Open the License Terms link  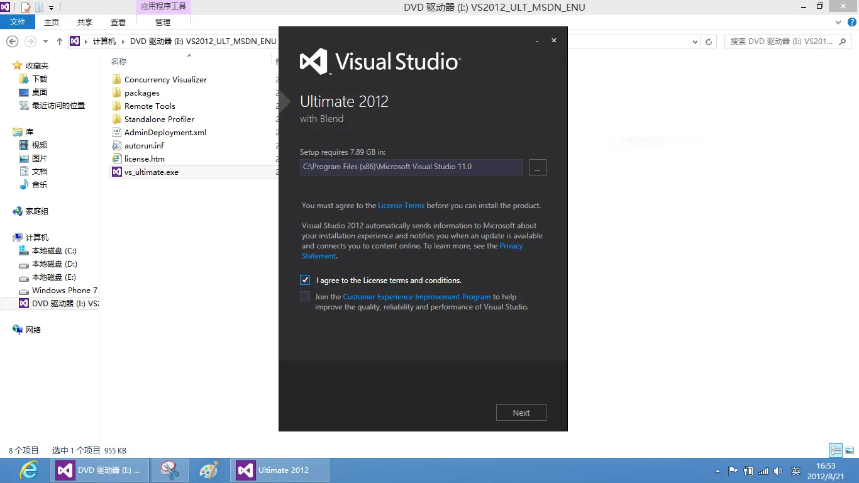401,206
